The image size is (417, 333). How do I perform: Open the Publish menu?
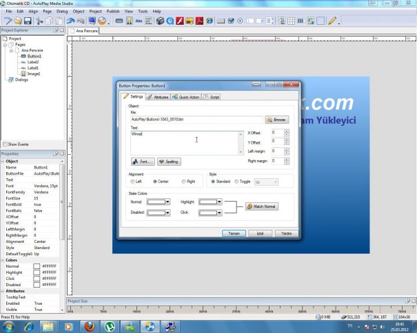tap(113, 12)
